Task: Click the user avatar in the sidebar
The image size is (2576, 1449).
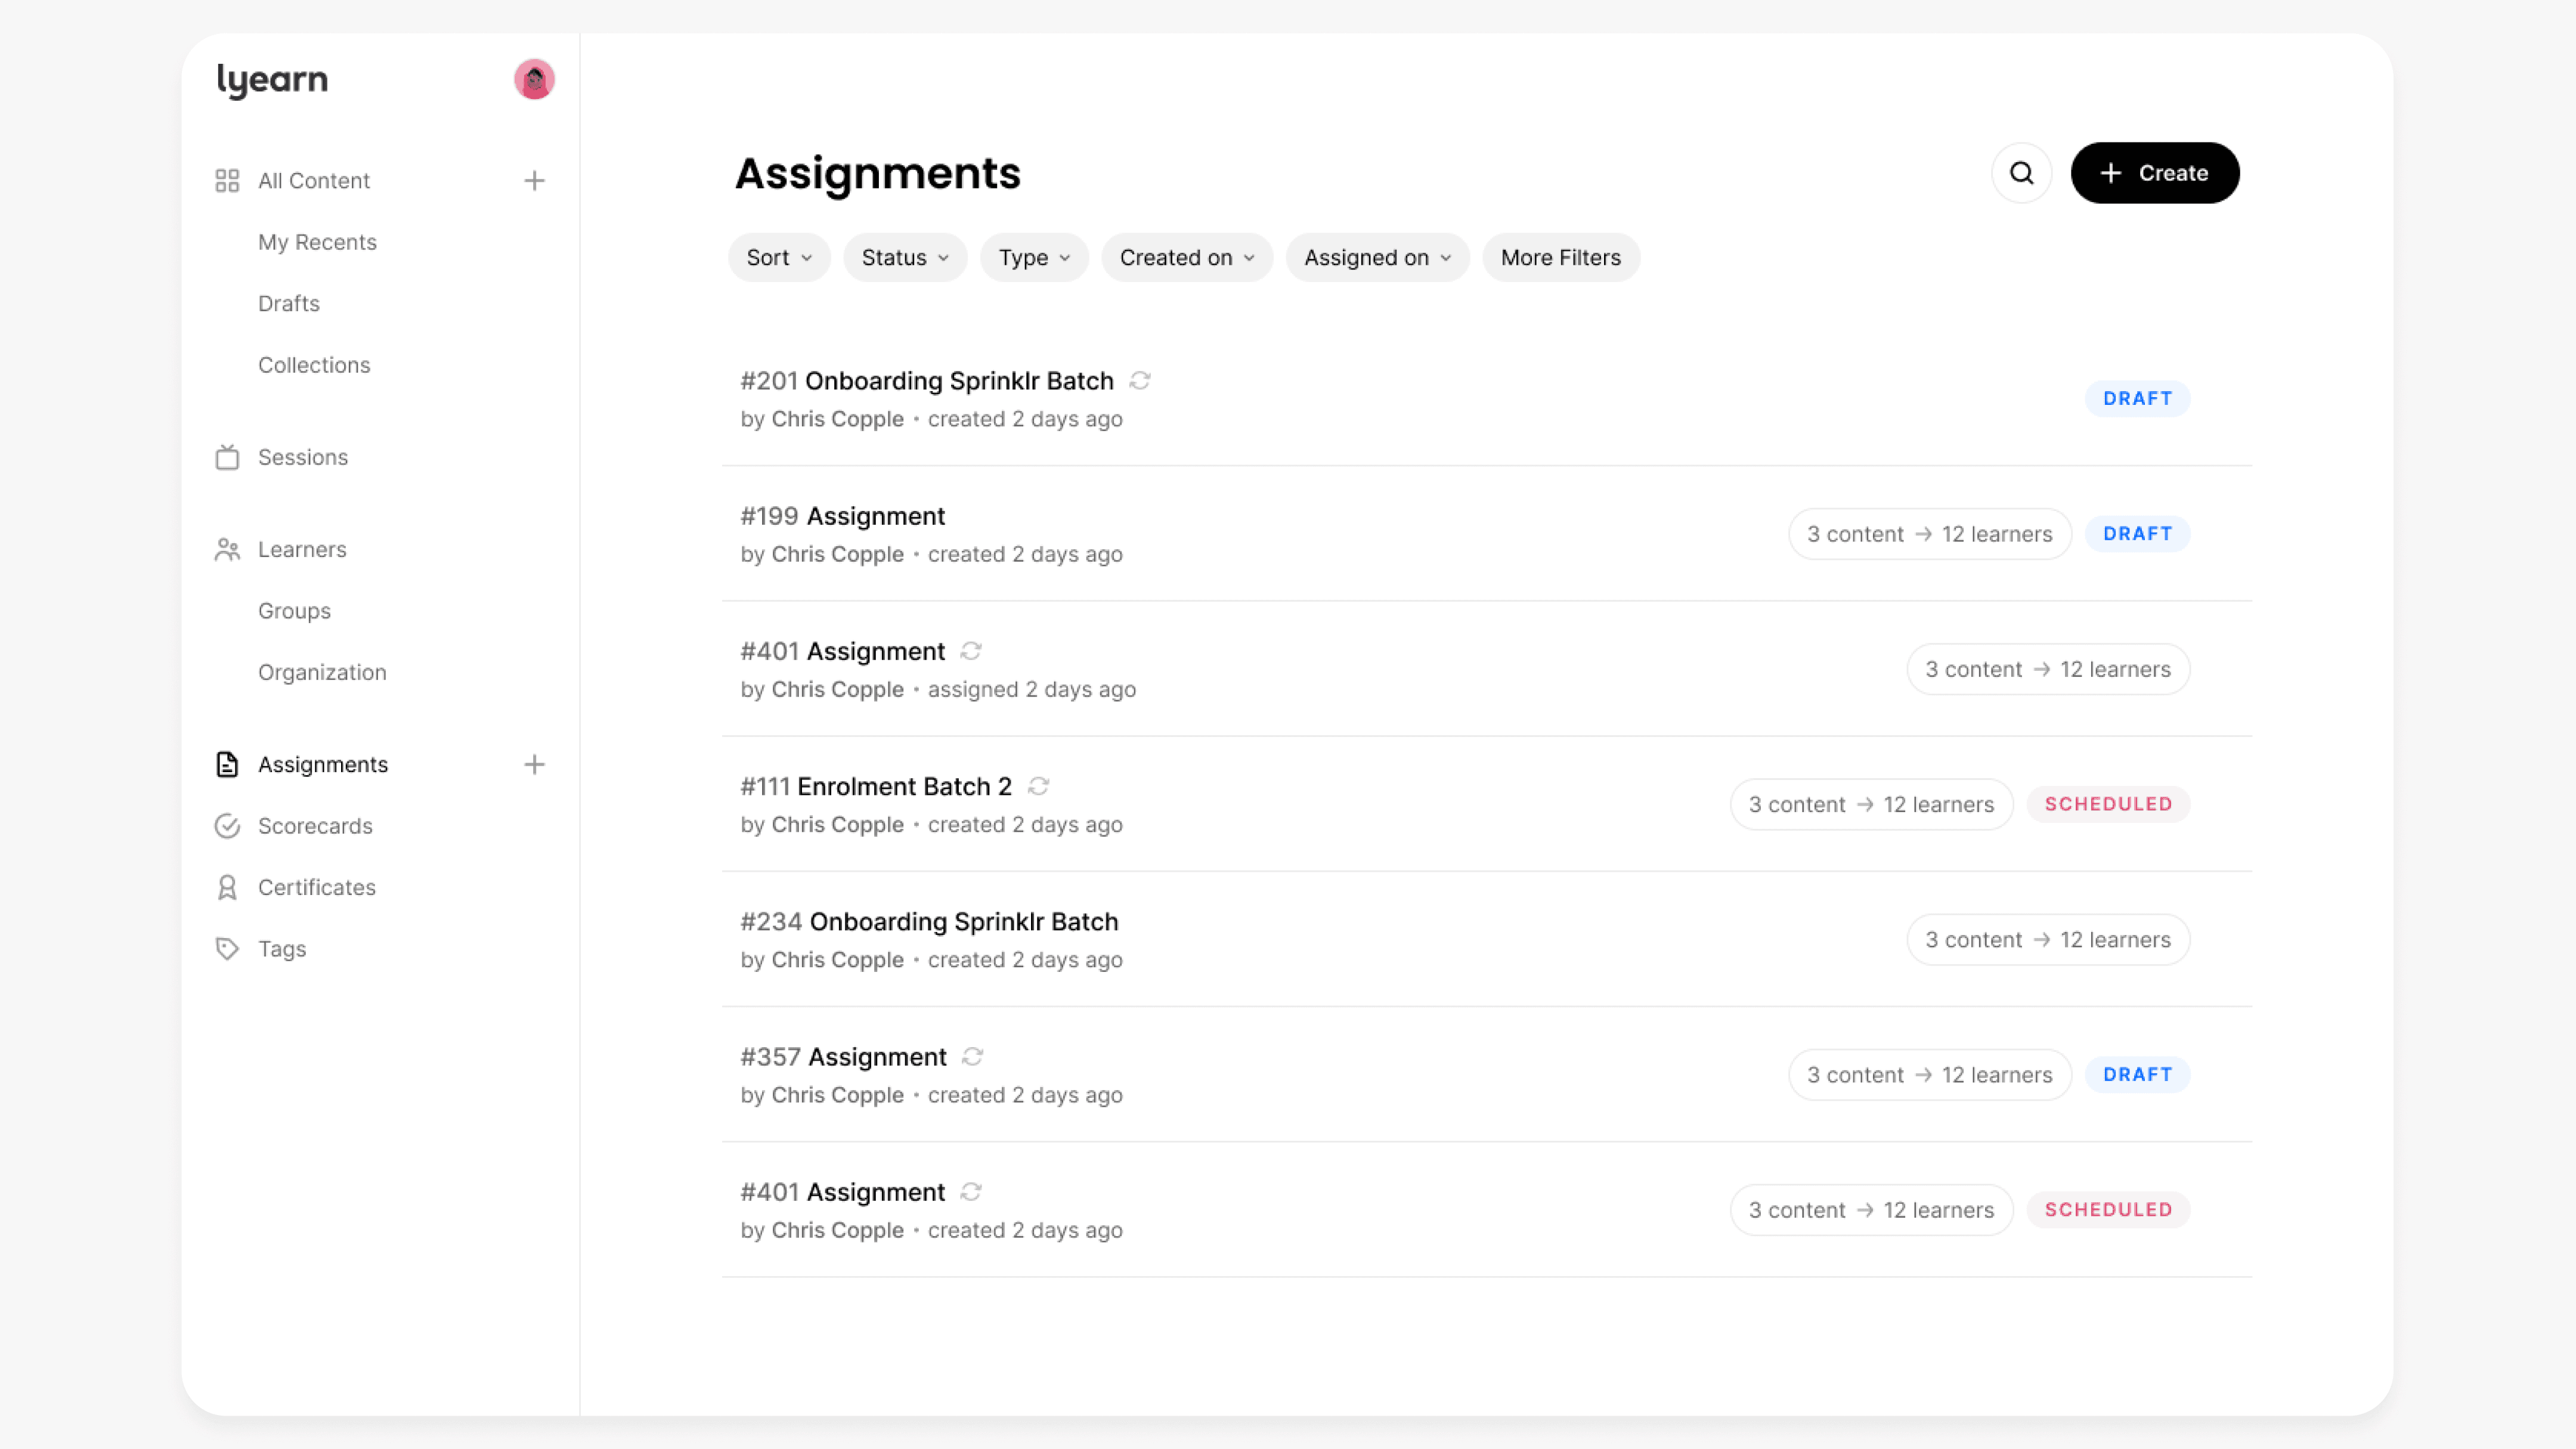Action: point(534,80)
